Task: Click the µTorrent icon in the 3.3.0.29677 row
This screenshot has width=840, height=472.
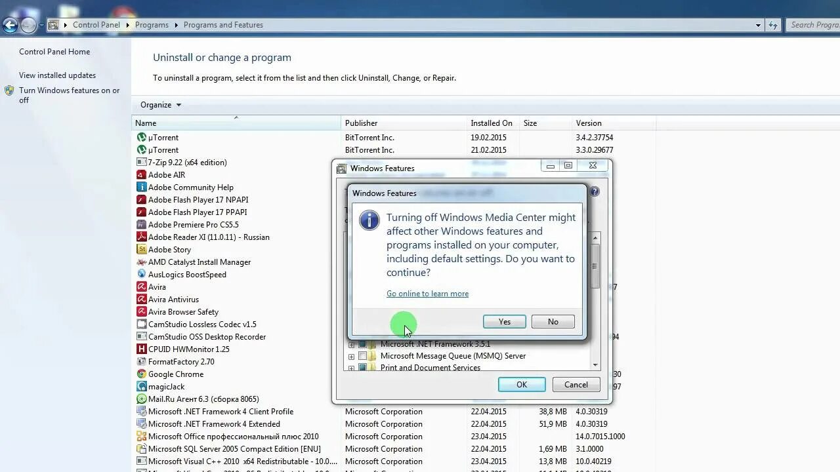Action: coord(141,150)
